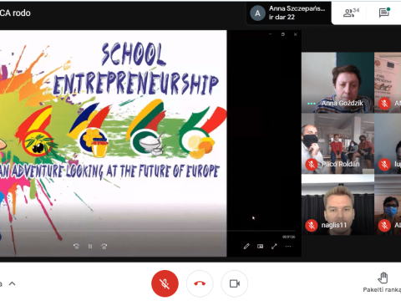This screenshot has height=301, width=401.
Task: Click the muted mic icon above the Paco Roldan row's cut-off tile
Action: (x=384, y=104)
